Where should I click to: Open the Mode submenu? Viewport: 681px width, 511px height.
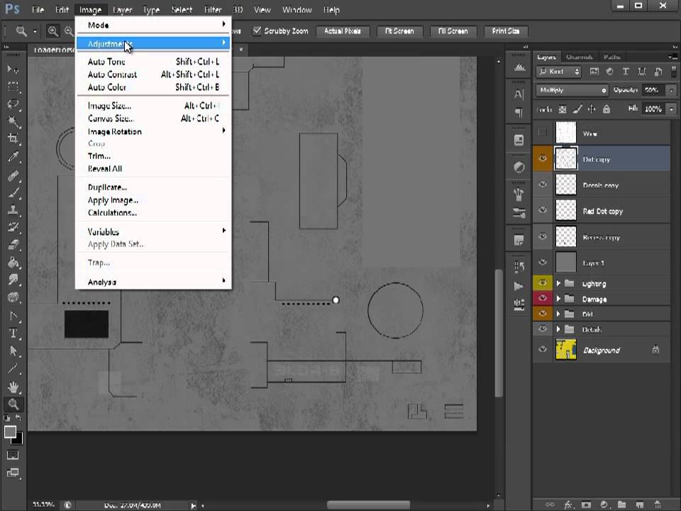[x=153, y=25]
